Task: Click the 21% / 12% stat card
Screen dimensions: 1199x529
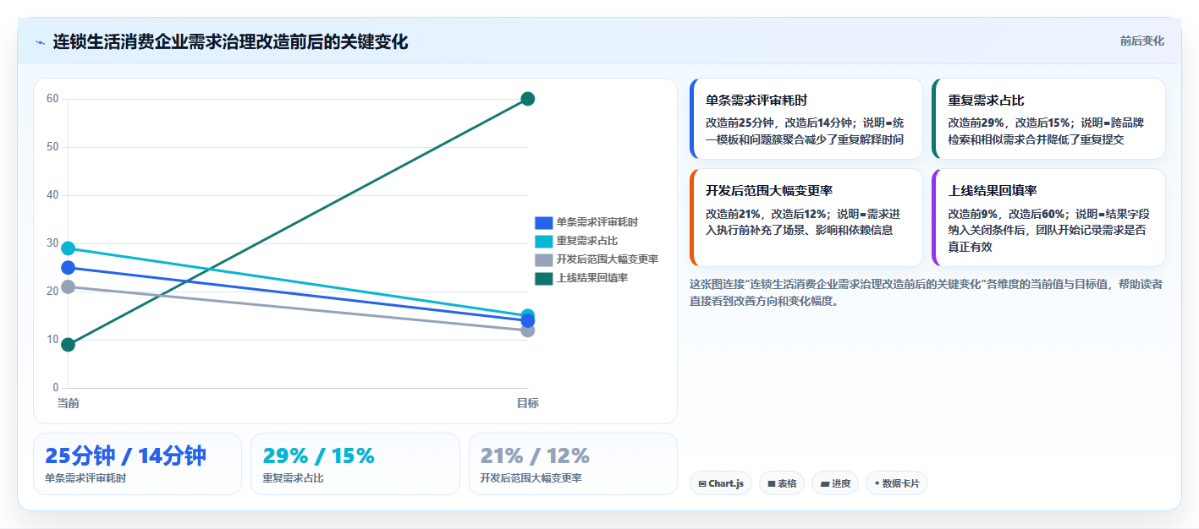Action: [573, 464]
